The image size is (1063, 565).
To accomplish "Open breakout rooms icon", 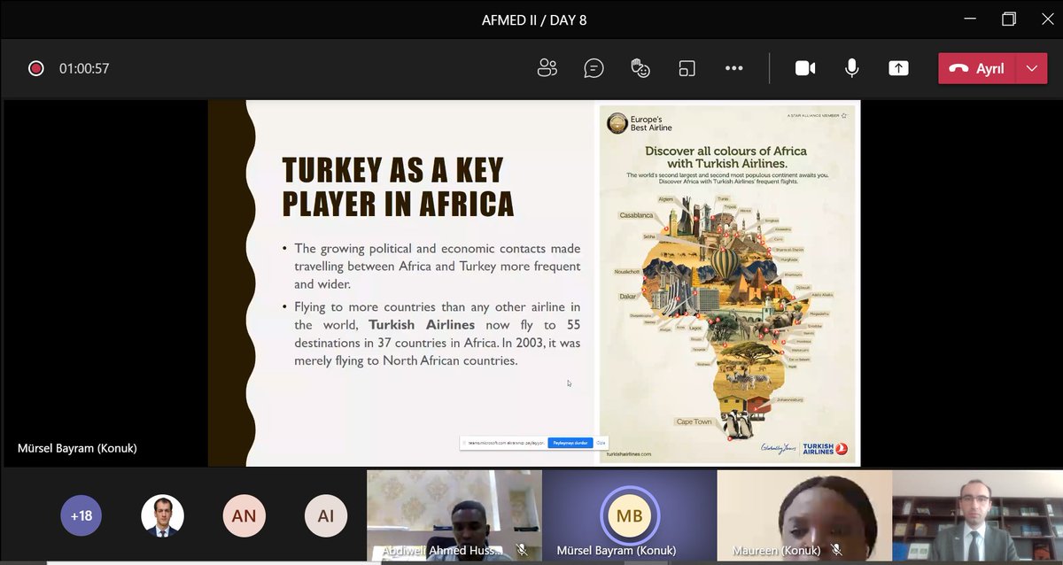I will (x=687, y=68).
